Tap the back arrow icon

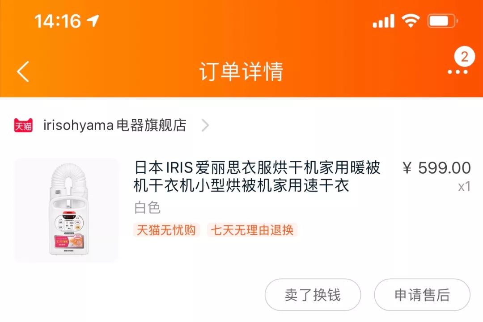[x=23, y=71]
